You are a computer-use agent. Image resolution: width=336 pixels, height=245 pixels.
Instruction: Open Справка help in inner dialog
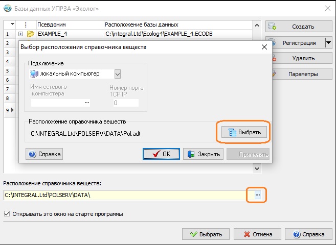[44, 154]
